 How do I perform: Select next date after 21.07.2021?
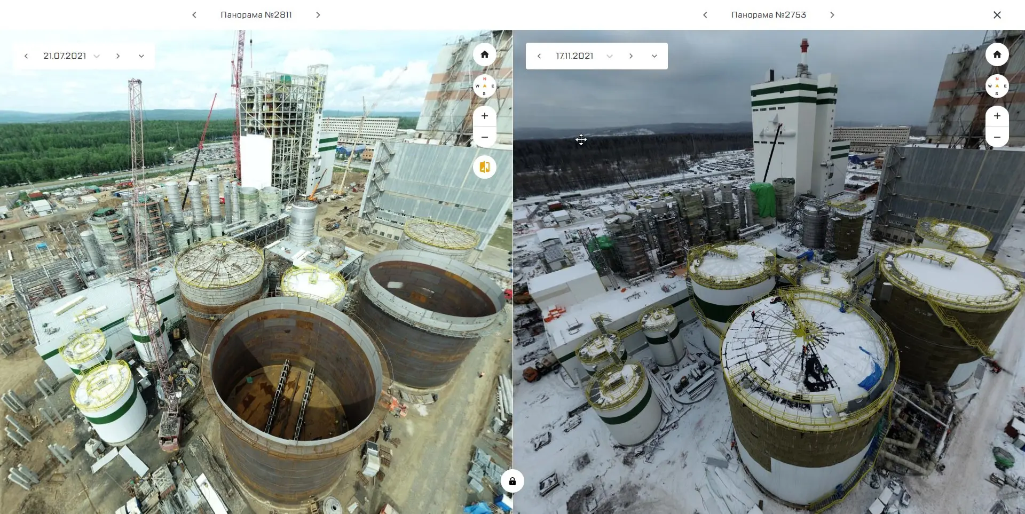[x=118, y=56]
